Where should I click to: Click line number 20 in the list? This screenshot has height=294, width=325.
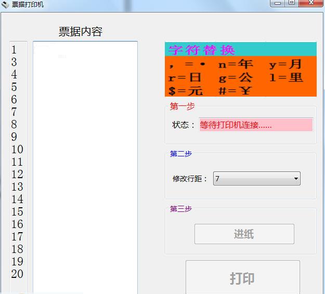(x=17, y=274)
